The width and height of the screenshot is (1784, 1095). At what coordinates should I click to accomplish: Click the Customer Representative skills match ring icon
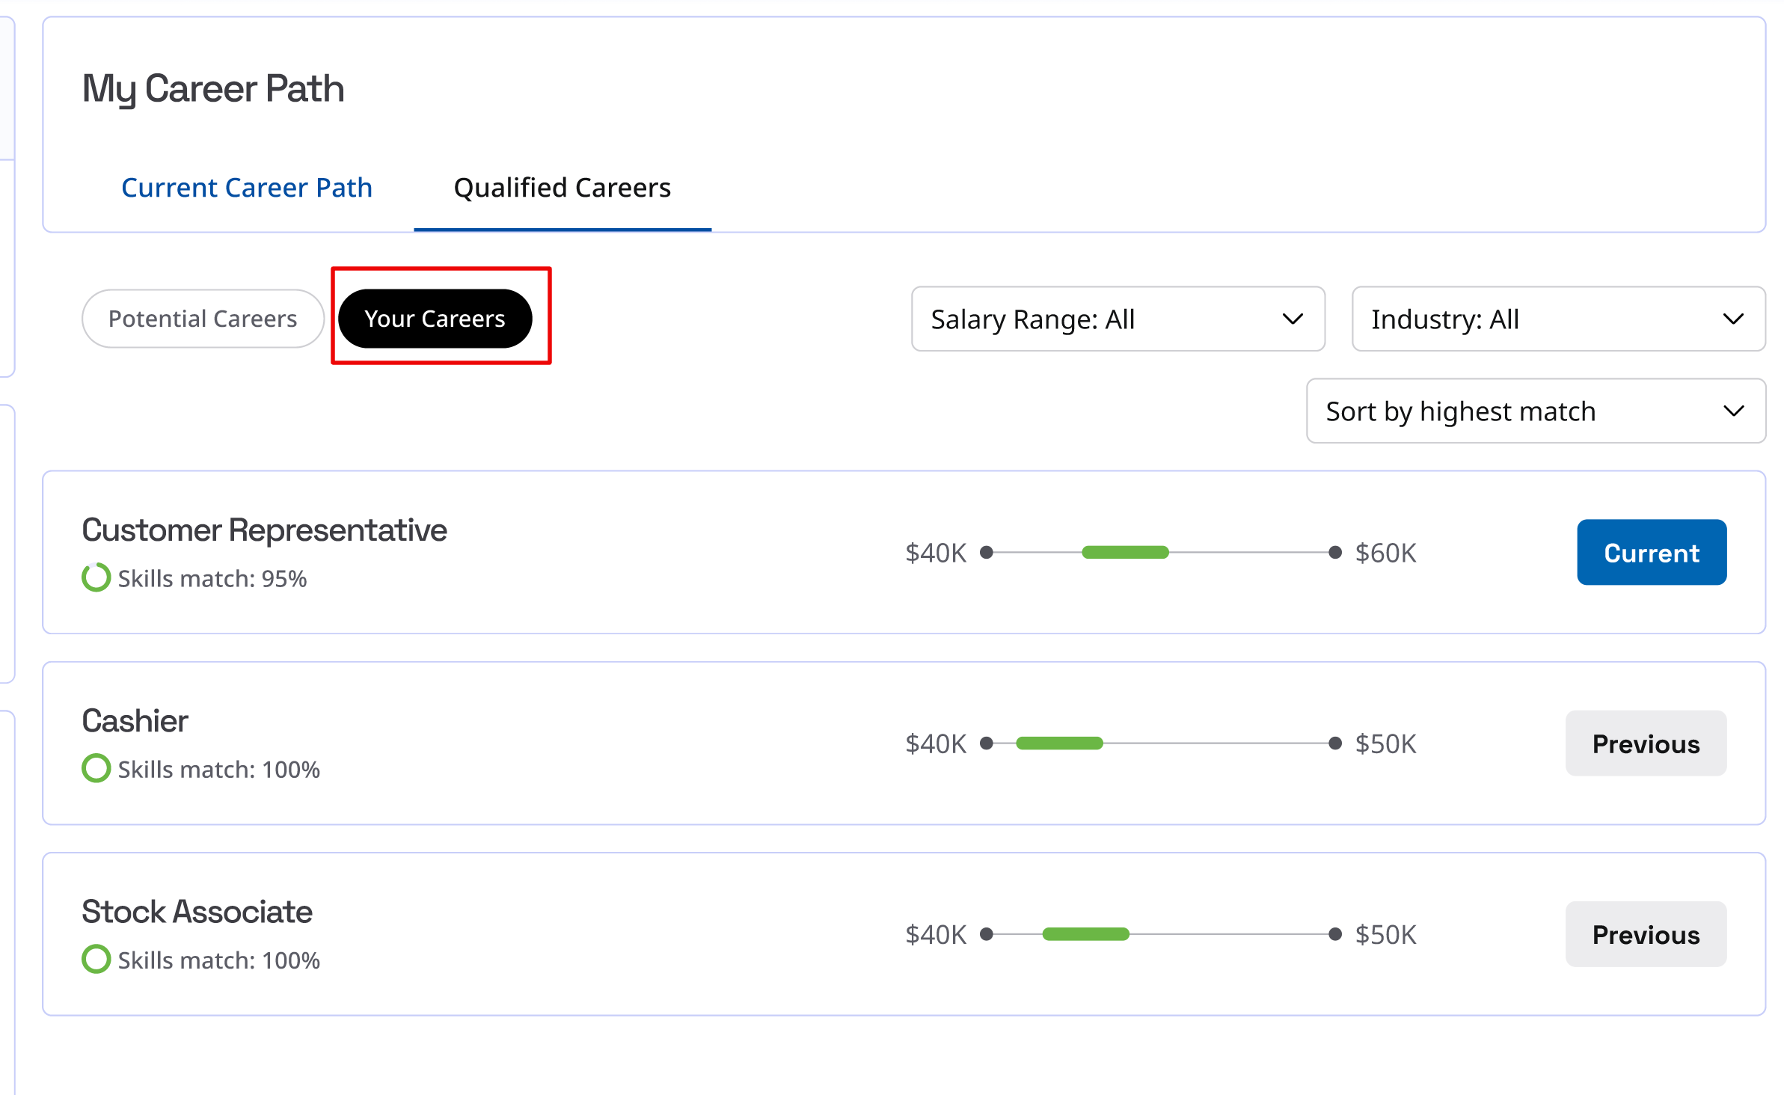click(x=96, y=577)
